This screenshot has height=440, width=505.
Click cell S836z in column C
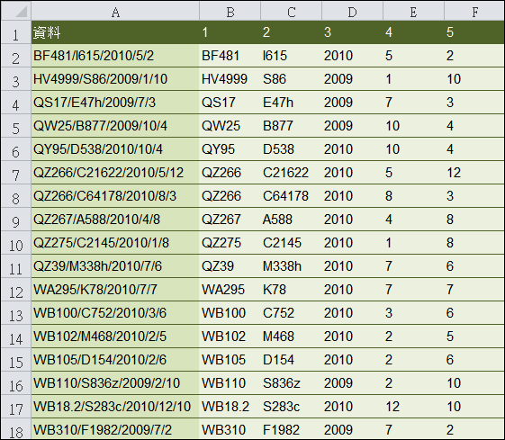(x=291, y=383)
